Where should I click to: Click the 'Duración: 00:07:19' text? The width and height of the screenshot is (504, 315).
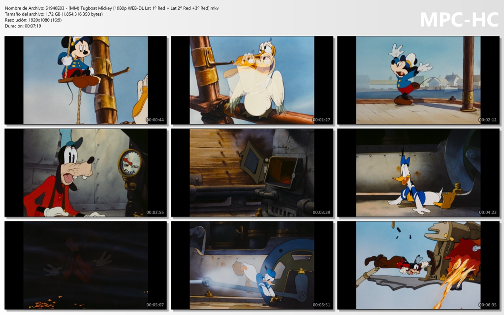23,26
